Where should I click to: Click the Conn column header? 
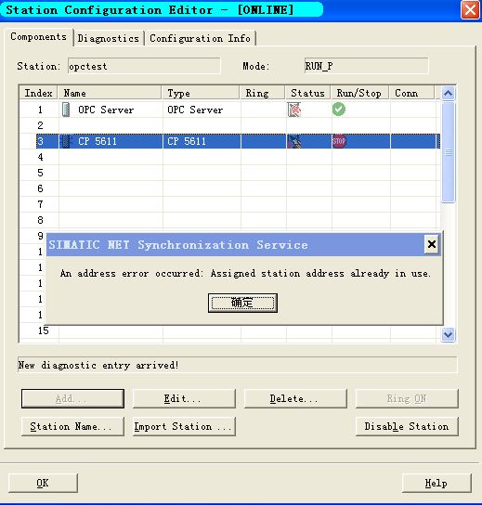coord(412,93)
